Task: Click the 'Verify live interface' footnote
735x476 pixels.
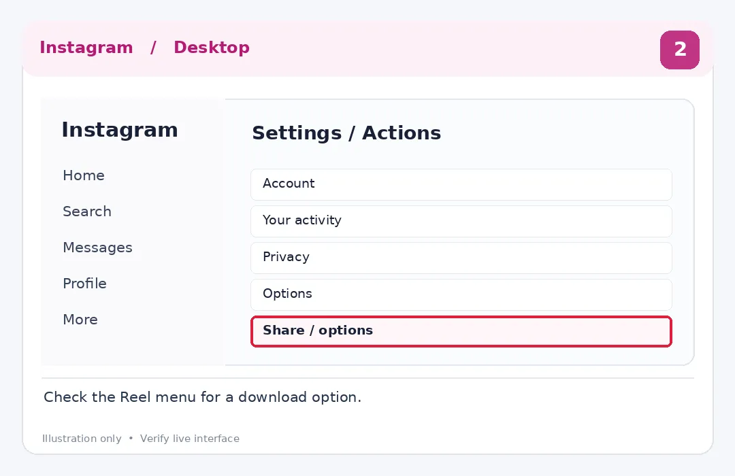Action: pyautogui.click(x=190, y=439)
